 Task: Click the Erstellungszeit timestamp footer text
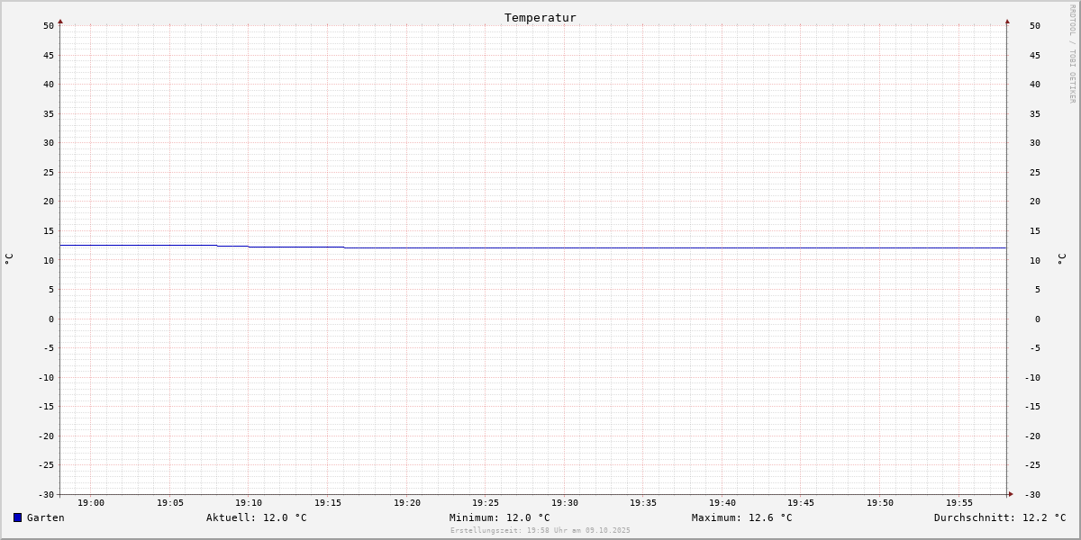tap(540, 531)
